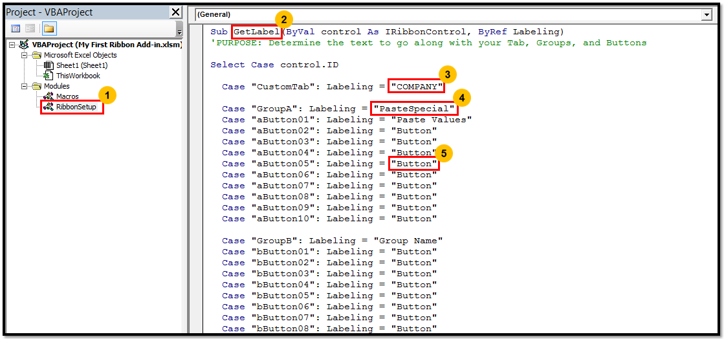Click "aButton01" in the code
Viewport: 724px width, 339px height.
point(283,120)
